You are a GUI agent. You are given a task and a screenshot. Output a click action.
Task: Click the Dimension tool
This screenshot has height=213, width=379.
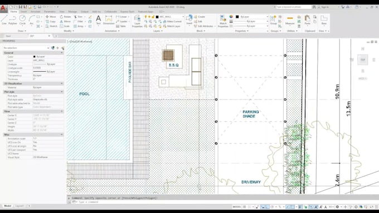coord(109,20)
